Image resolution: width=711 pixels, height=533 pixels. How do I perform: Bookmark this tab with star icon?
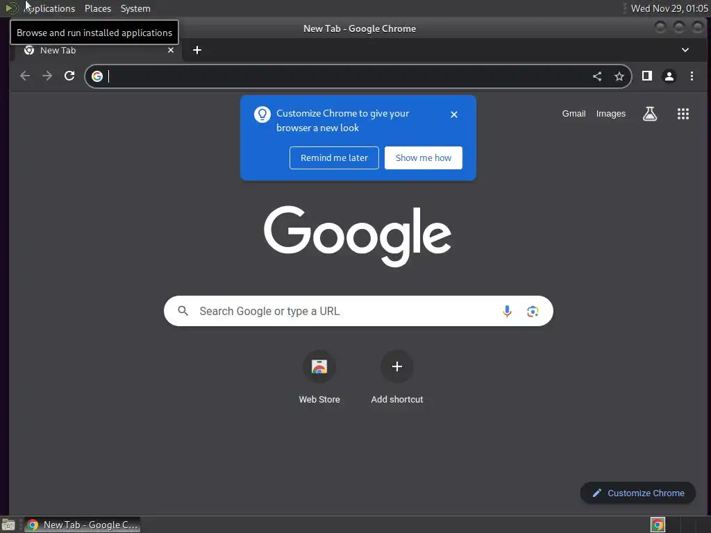[619, 76]
